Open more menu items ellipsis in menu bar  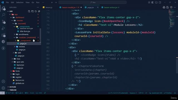[x=43, y=2]
